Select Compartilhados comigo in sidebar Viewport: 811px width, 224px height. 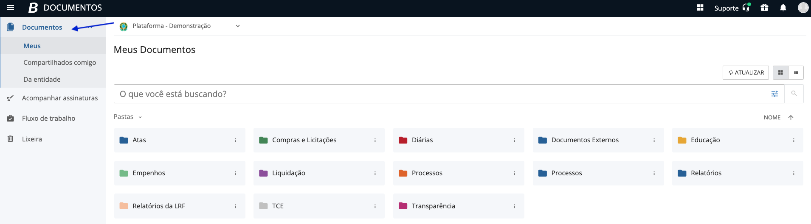(x=59, y=62)
